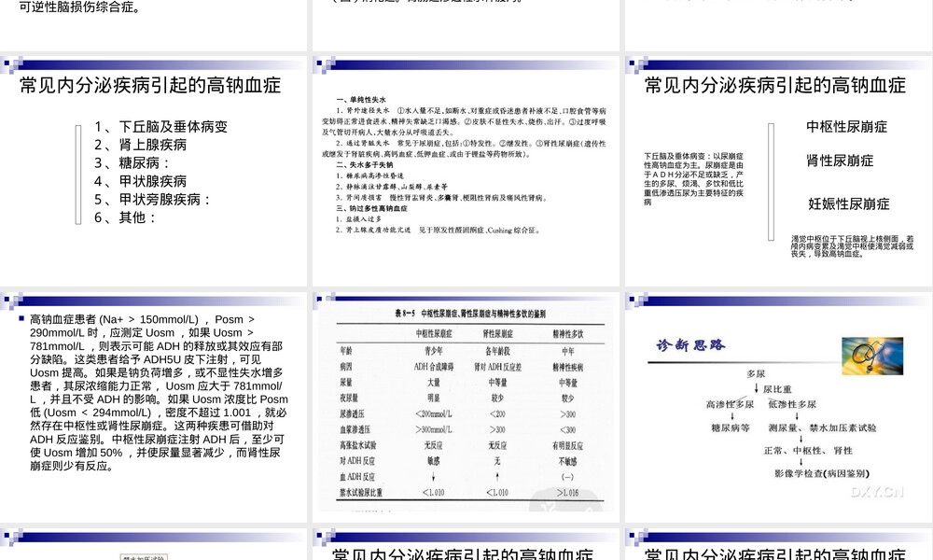Image resolution: width=933 pixels, height=560 pixels.
Task: Click list item 6、其他：
Action: click(x=125, y=217)
